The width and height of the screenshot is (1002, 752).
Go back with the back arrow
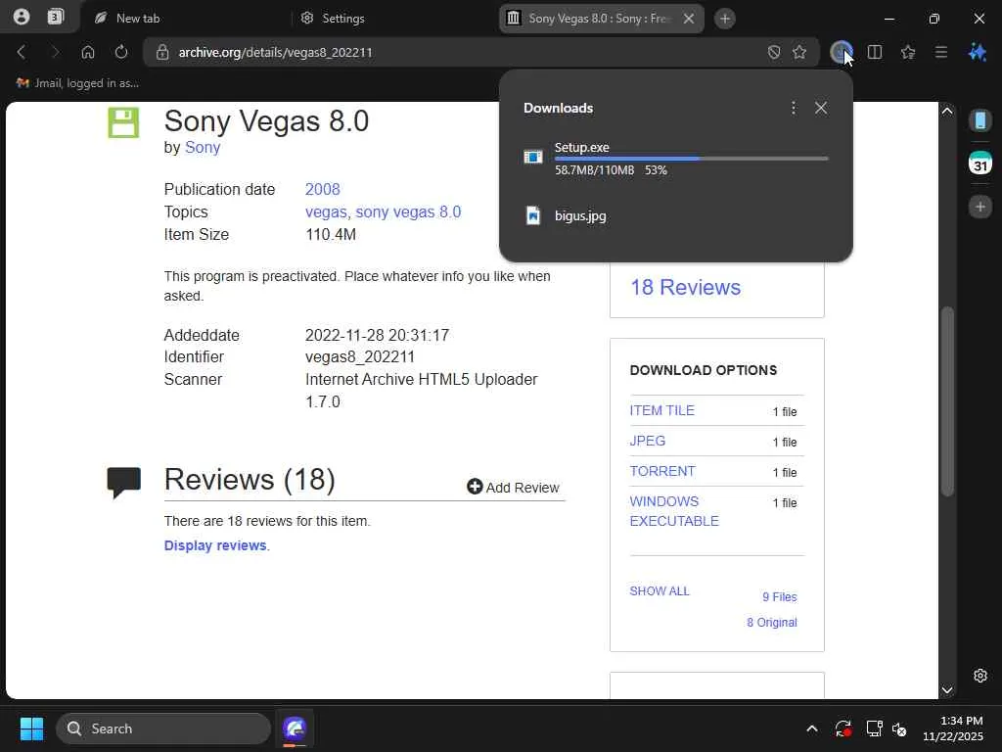[x=22, y=52]
